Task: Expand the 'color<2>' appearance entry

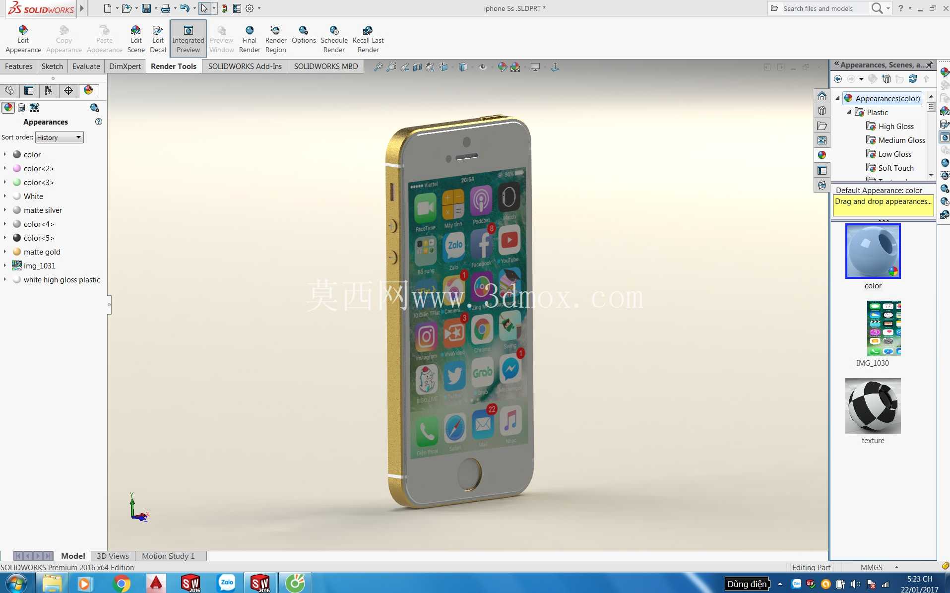Action: 5,168
